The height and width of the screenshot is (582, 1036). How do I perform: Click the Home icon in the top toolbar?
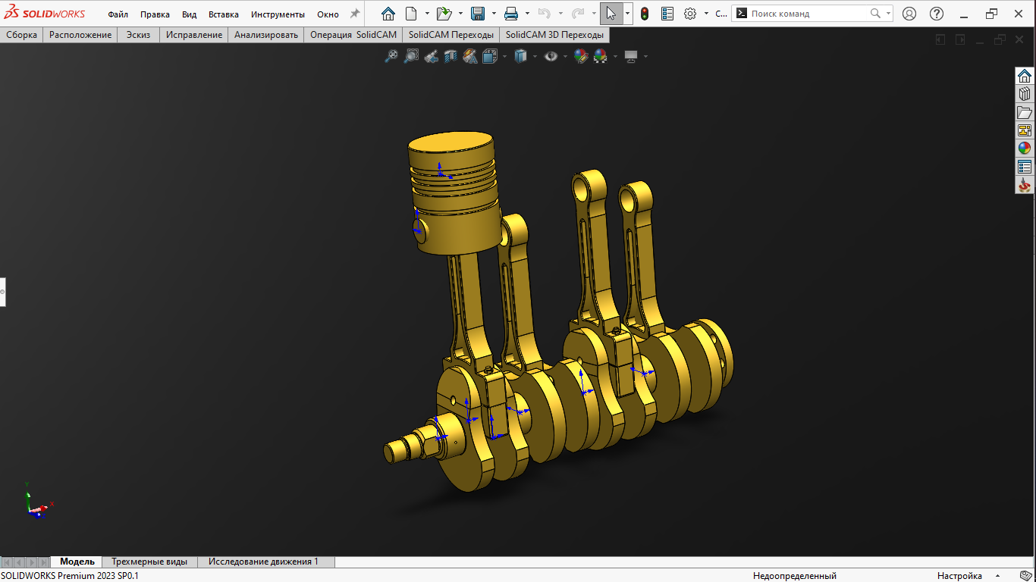point(388,14)
